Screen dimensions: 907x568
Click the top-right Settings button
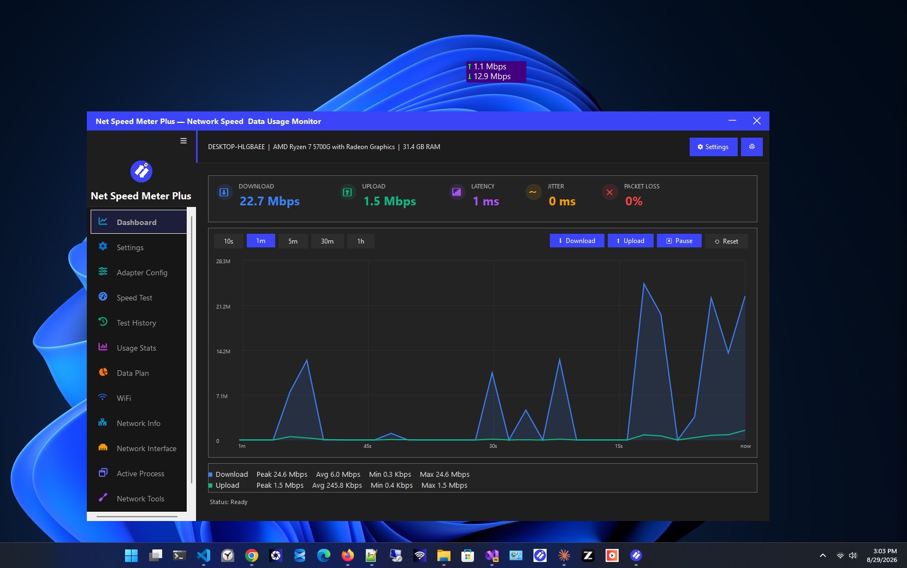pos(713,147)
